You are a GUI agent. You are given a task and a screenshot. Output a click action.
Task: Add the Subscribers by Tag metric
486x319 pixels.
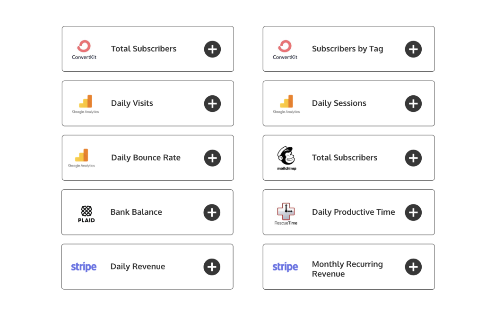click(413, 49)
